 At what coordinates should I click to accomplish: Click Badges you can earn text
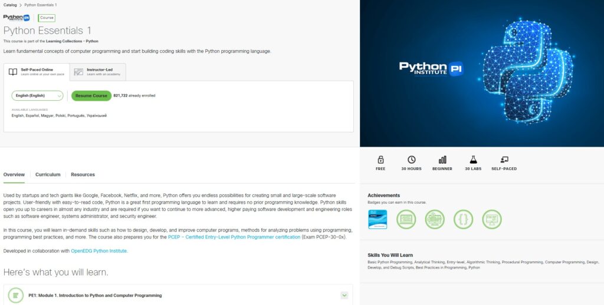click(x=397, y=203)
